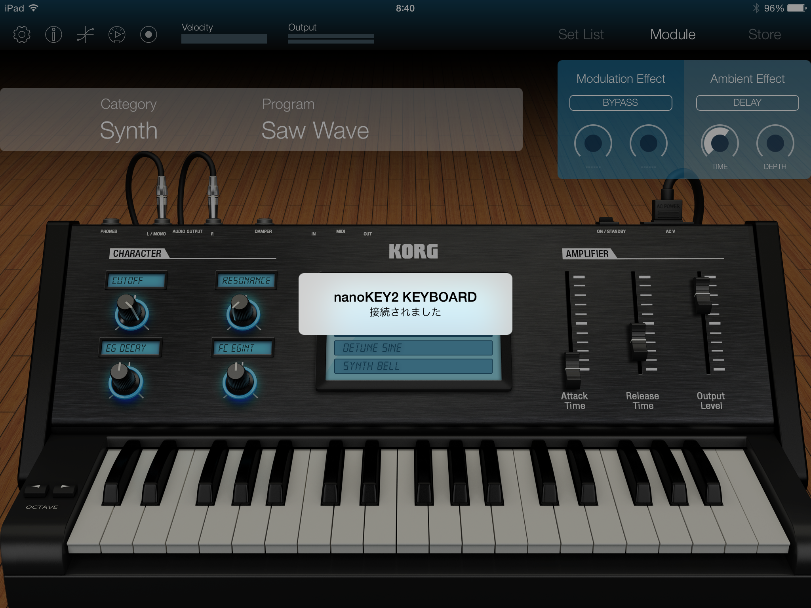Image resolution: width=811 pixels, height=608 pixels.
Task: Adjust first Modulation Effect knob
Action: click(x=593, y=143)
